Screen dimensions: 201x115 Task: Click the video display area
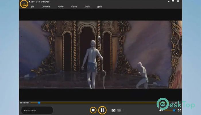click(100, 55)
